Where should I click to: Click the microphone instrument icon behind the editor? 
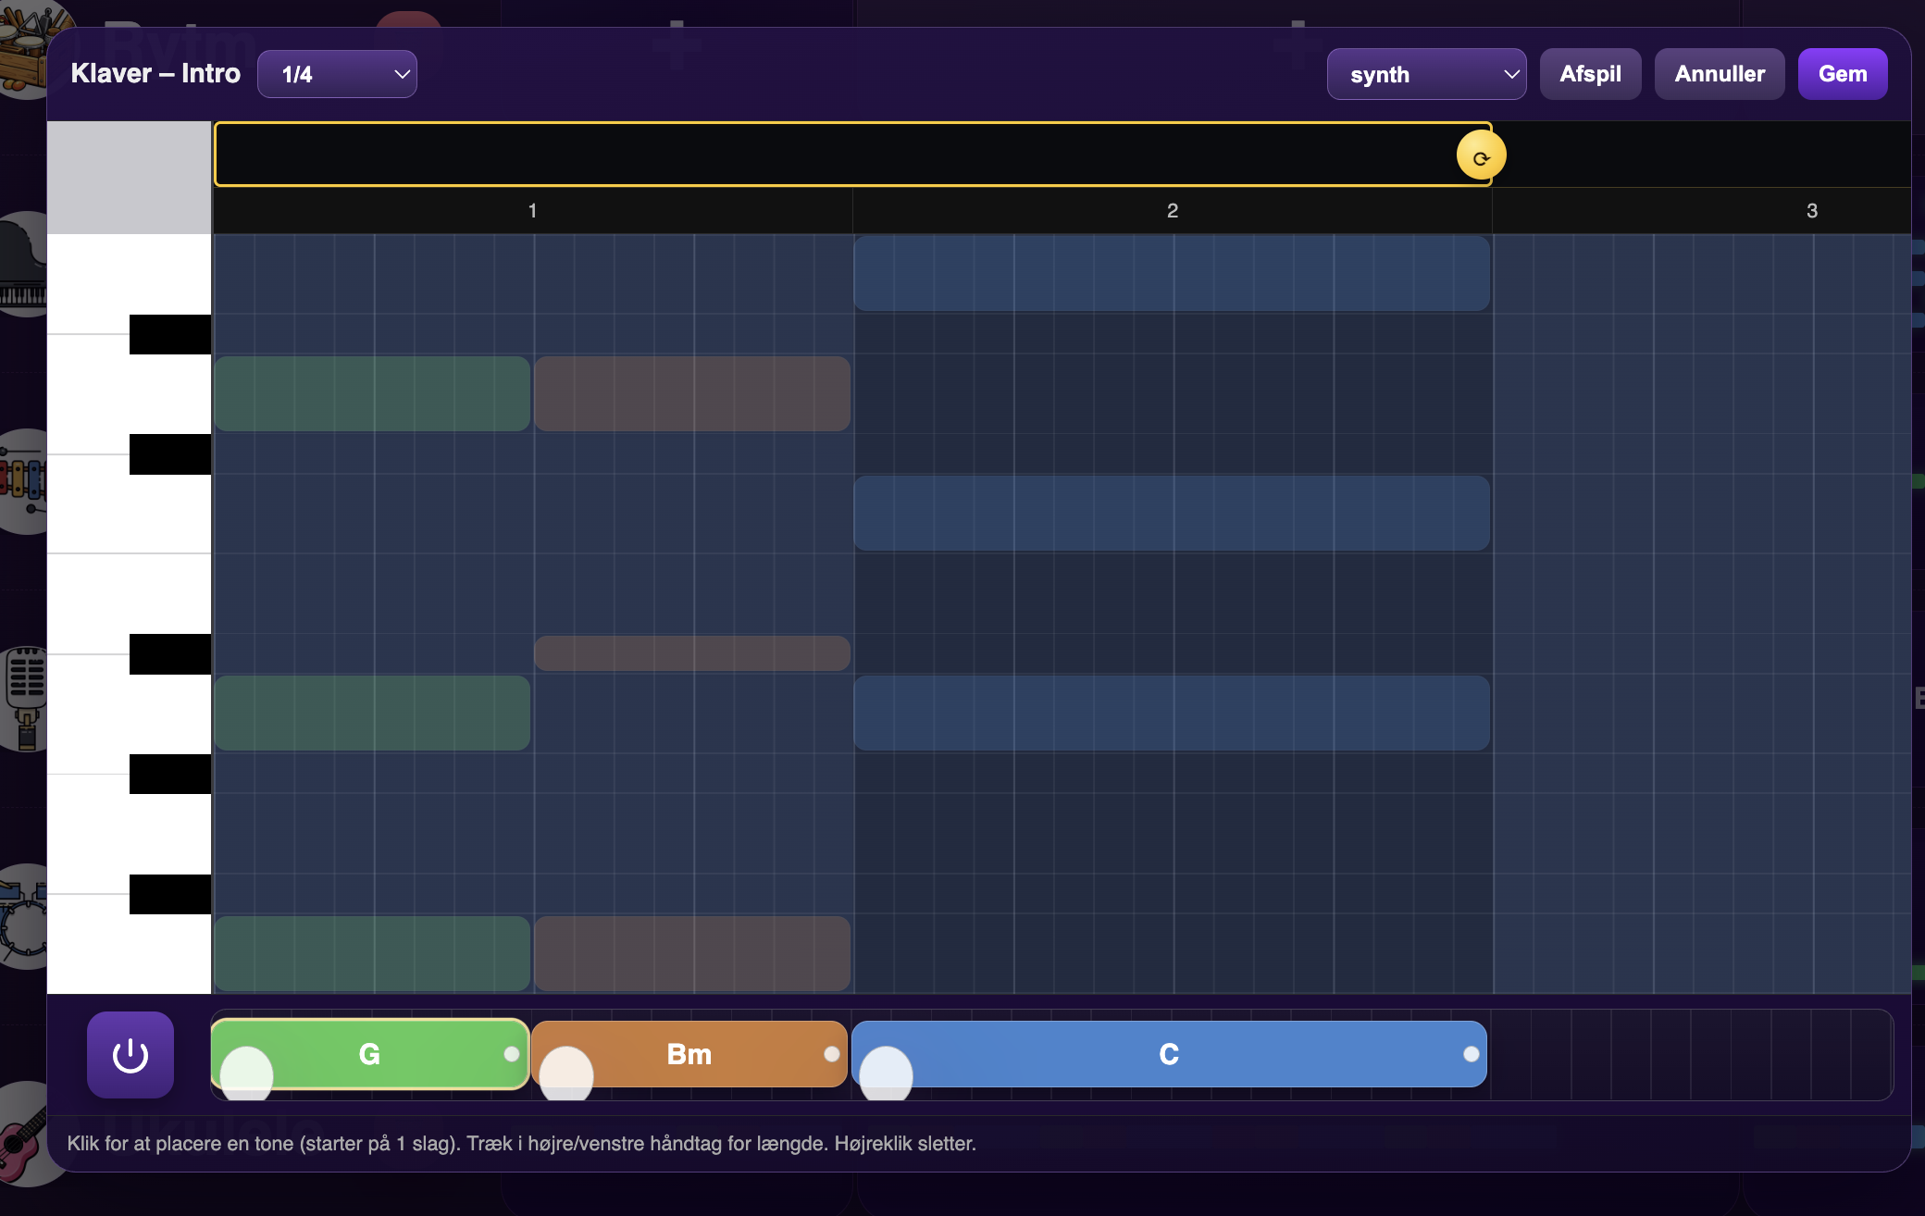(26, 698)
